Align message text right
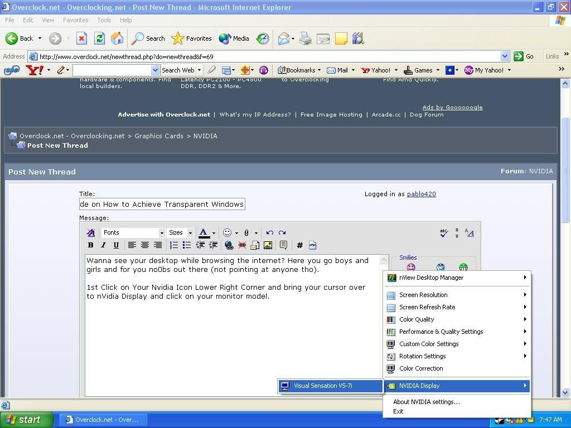 [157, 245]
